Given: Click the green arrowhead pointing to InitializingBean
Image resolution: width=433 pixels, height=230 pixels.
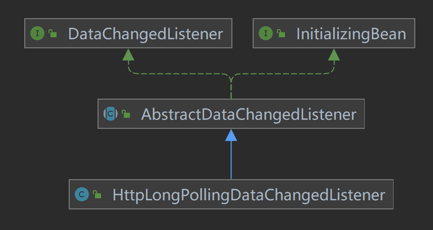Looking at the screenshot, I should point(333,54).
